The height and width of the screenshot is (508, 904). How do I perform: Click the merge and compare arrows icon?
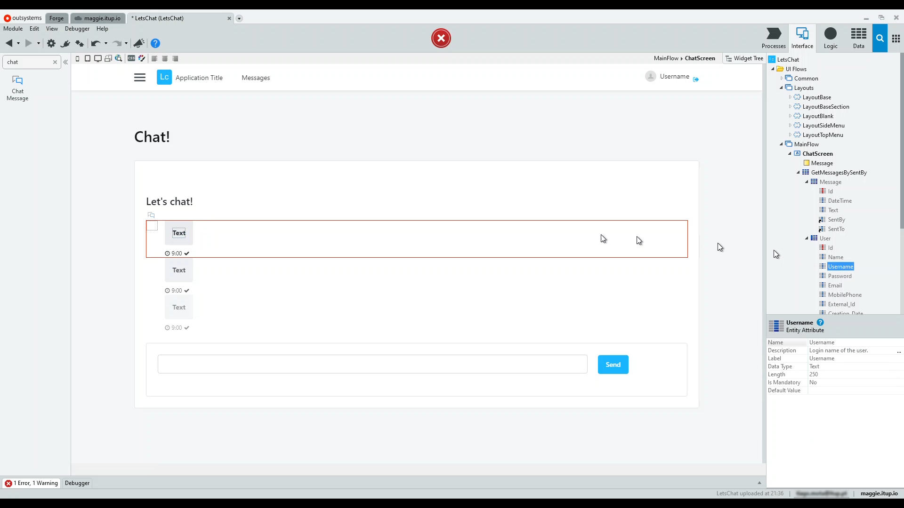click(80, 43)
